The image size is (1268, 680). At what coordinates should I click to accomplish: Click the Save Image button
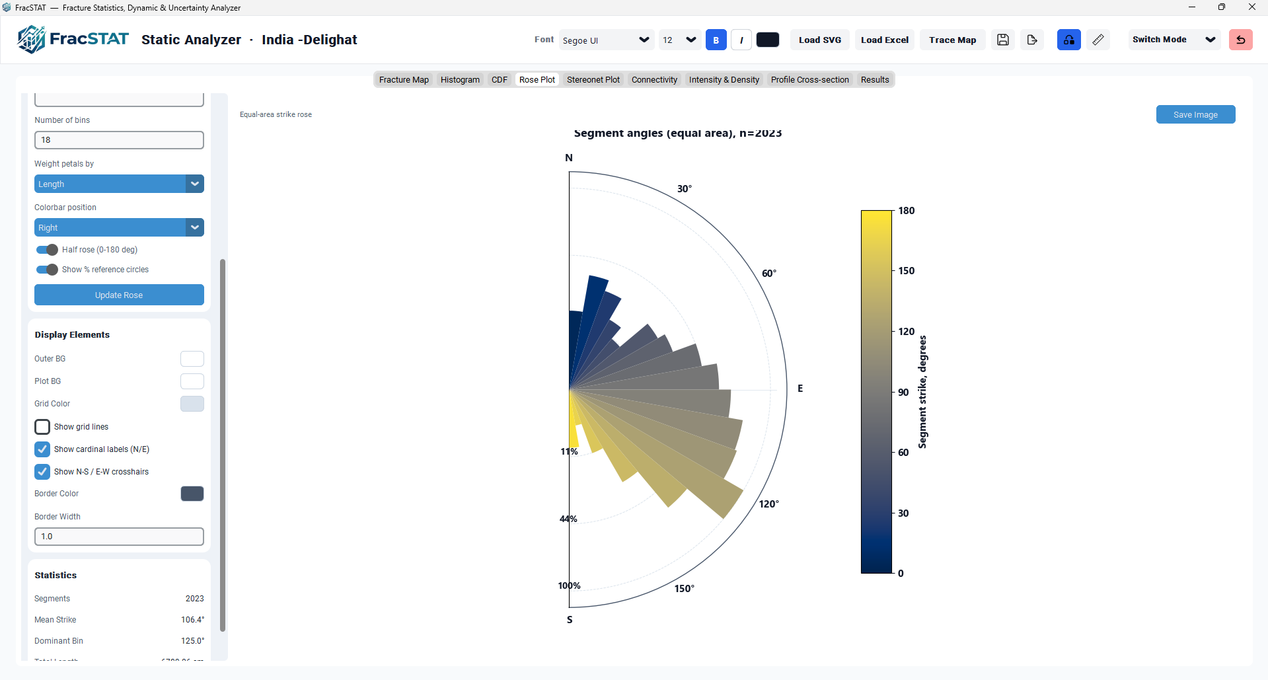tap(1195, 114)
